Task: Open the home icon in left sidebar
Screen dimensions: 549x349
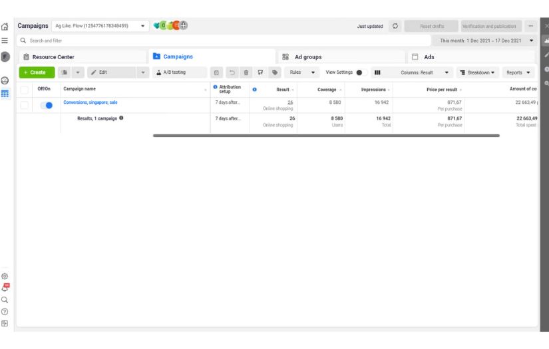Action: pyautogui.click(x=5, y=27)
